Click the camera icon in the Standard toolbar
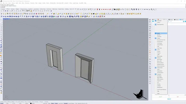The width and height of the screenshot is (186, 104). tap(115, 9)
